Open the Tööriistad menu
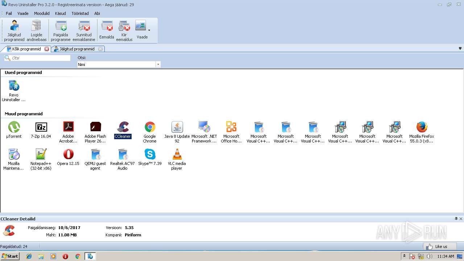Image resolution: width=464 pixels, height=261 pixels. (80, 13)
